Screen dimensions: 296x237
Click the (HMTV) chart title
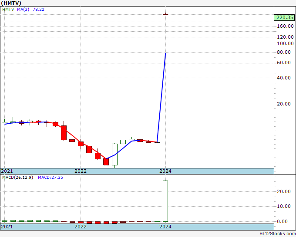pyautogui.click(x=11, y=3)
